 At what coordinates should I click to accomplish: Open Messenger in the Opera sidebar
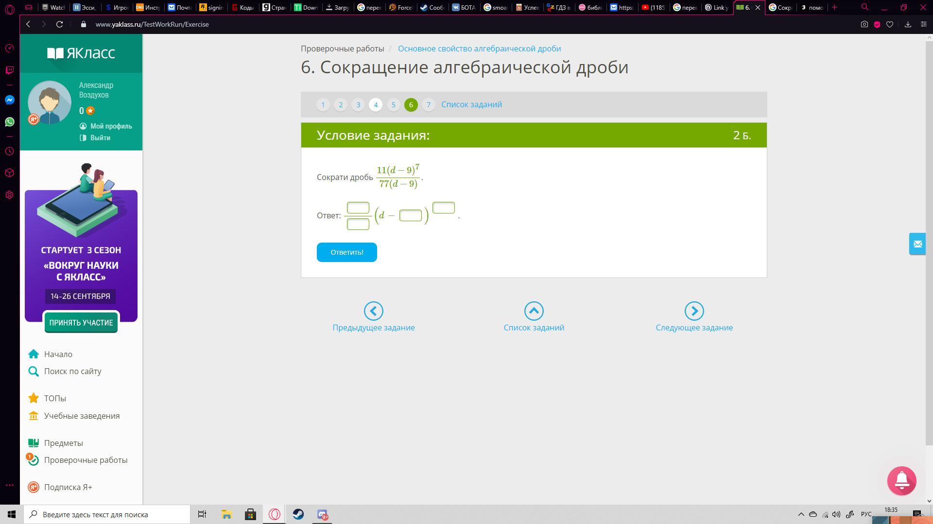pyautogui.click(x=10, y=100)
